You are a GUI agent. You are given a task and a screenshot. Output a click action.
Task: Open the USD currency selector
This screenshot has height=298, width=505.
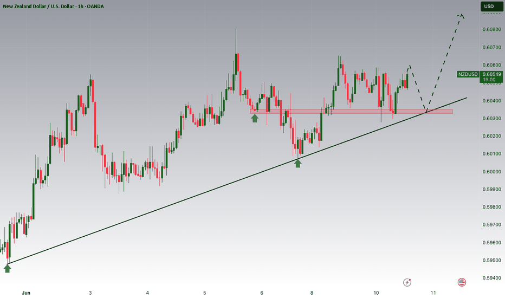pos(491,6)
